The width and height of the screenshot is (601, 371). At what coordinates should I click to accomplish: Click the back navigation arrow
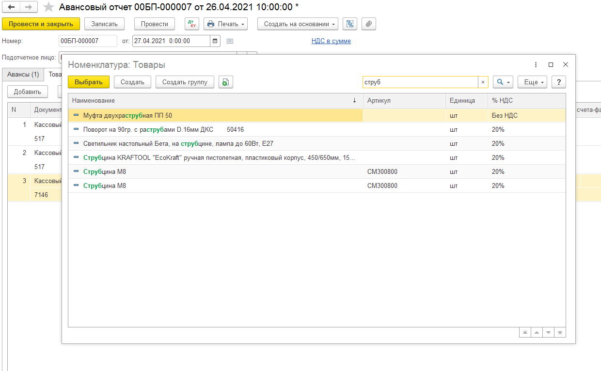click(11, 7)
